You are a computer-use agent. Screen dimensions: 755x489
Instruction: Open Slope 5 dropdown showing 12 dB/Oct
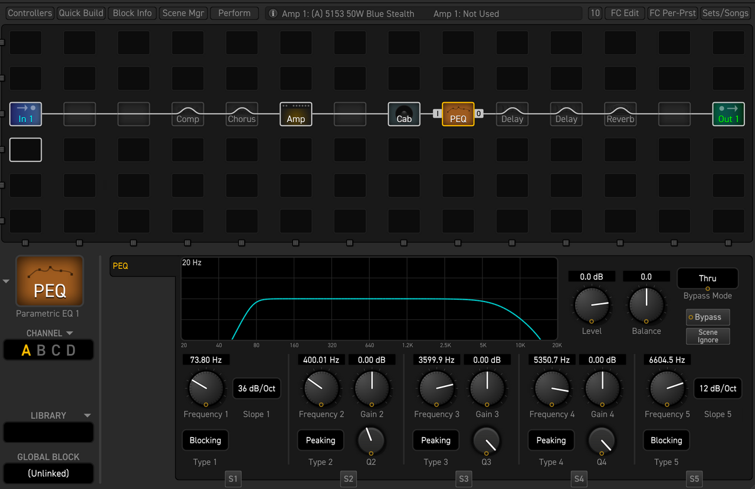click(x=718, y=389)
